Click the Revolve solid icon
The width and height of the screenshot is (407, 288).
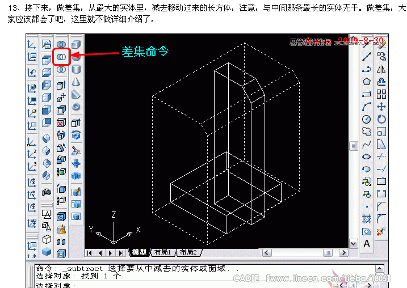tap(76, 135)
